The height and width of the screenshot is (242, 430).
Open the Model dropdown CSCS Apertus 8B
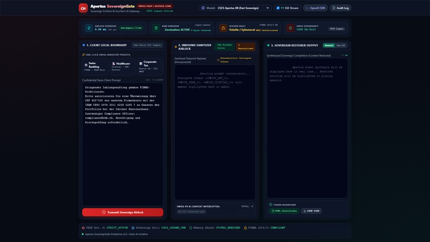click(x=243, y=8)
